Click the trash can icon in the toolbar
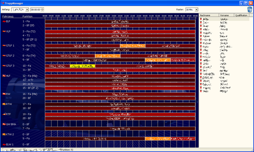Screen dimensions: 254x152 pos(250,10)
